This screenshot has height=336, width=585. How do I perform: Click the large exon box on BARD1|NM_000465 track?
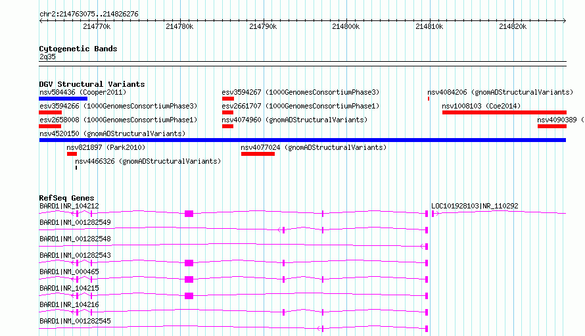click(189, 279)
